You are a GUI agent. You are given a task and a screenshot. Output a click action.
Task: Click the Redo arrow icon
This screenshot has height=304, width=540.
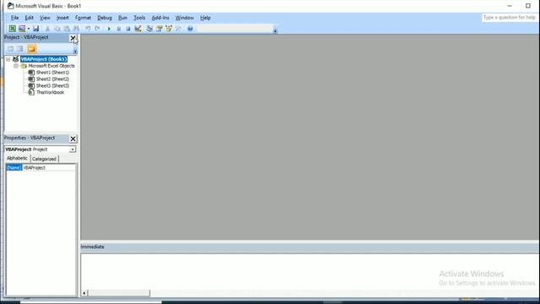(x=98, y=29)
